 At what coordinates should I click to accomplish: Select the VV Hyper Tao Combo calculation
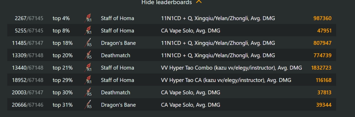(x=232, y=67)
